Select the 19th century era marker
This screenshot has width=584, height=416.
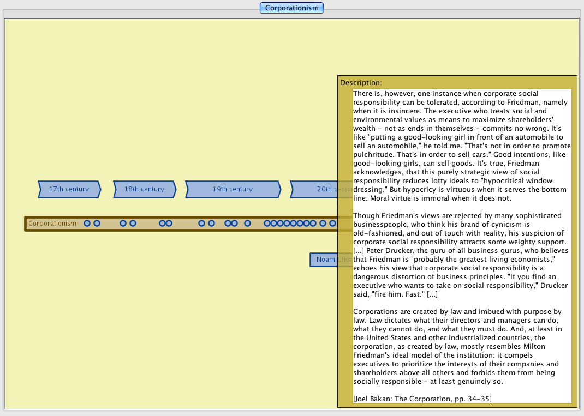coord(233,189)
